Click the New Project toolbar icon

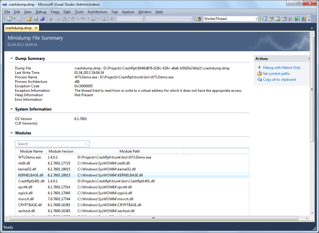[10, 18]
